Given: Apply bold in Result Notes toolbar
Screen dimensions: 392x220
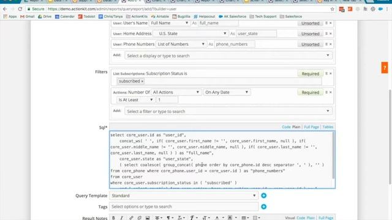Looking at the screenshot, I should tap(113, 218).
